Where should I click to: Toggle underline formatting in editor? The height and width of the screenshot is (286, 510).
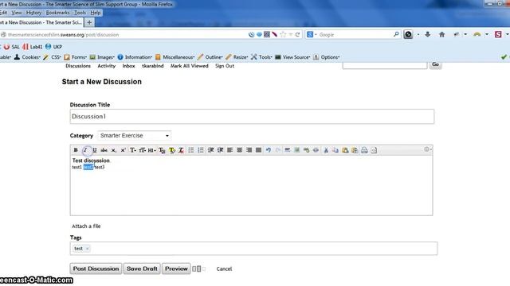pos(95,150)
